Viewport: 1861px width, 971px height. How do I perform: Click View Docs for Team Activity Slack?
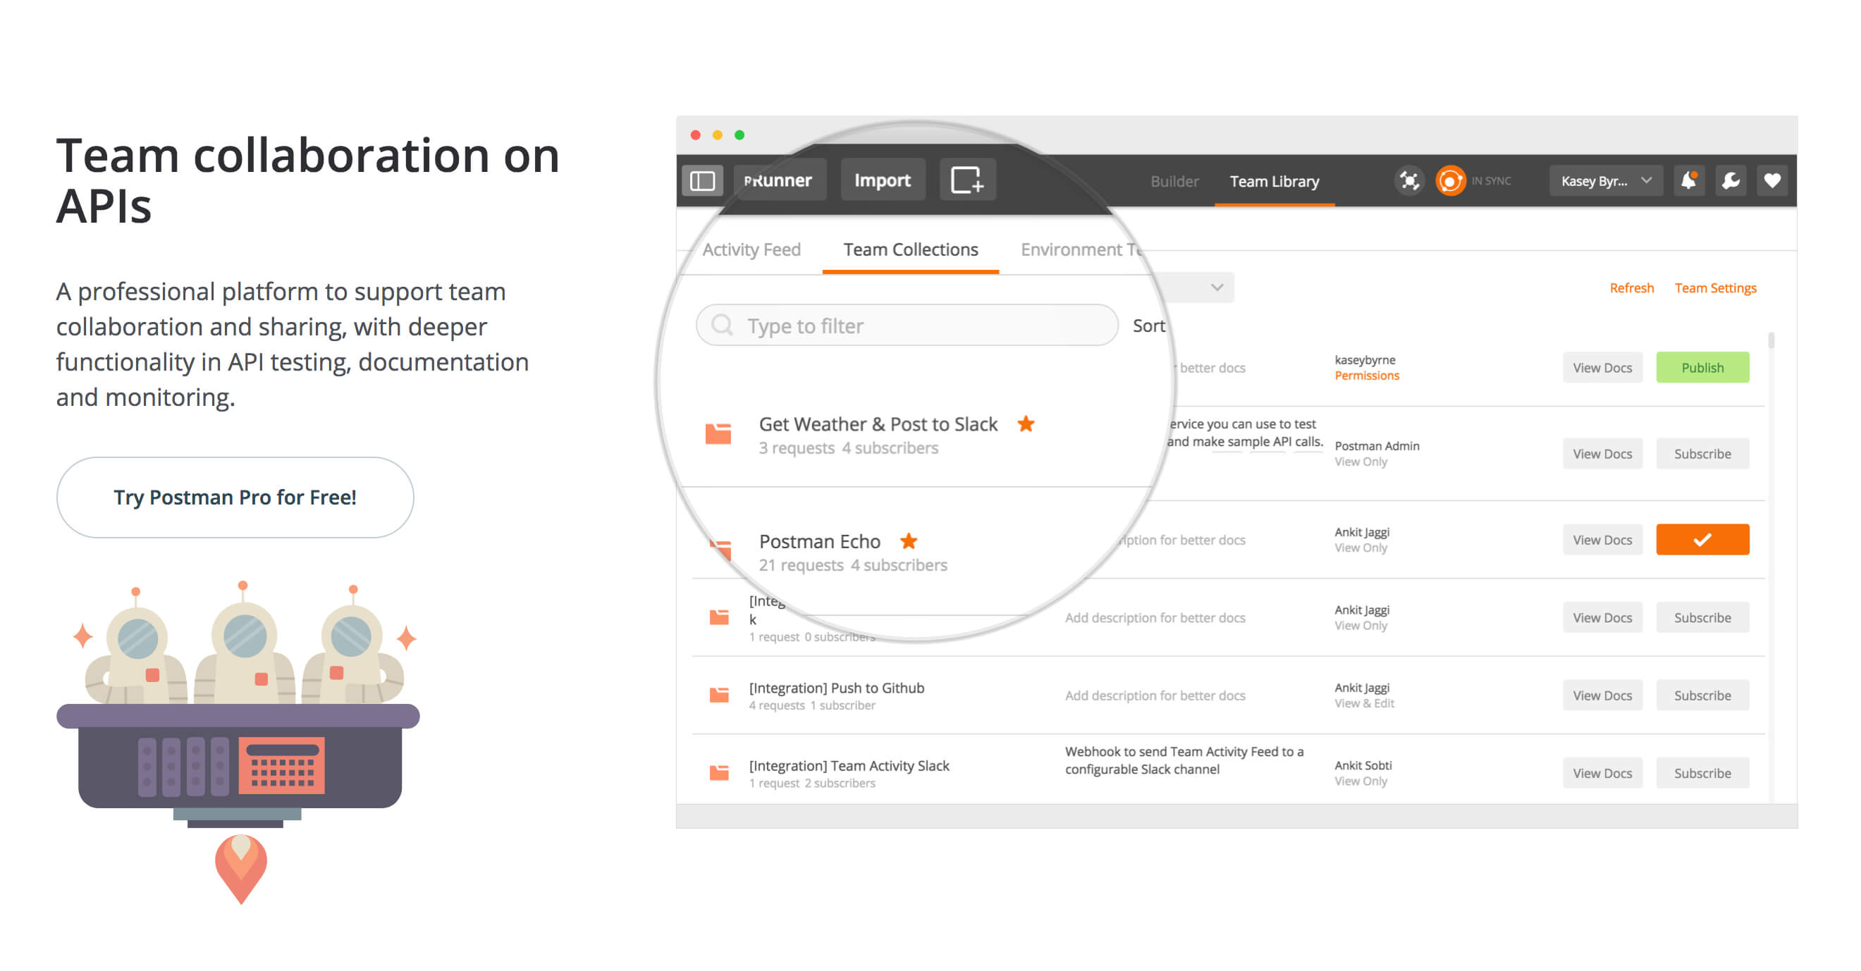(x=1602, y=772)
